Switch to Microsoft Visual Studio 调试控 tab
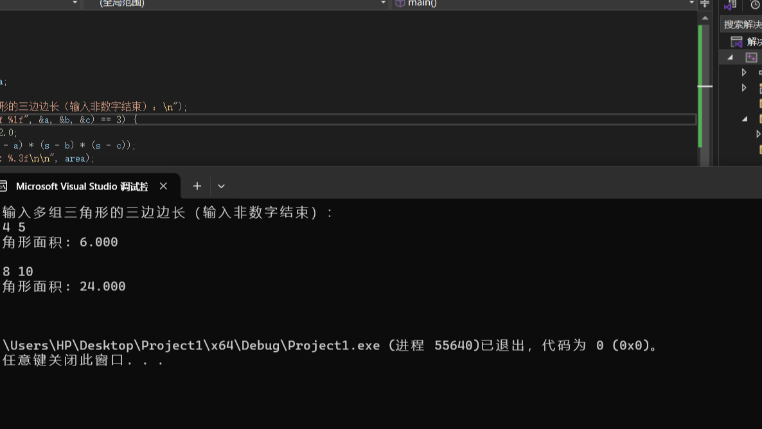This screenshot has width=762, height=429. pos(82,187)
